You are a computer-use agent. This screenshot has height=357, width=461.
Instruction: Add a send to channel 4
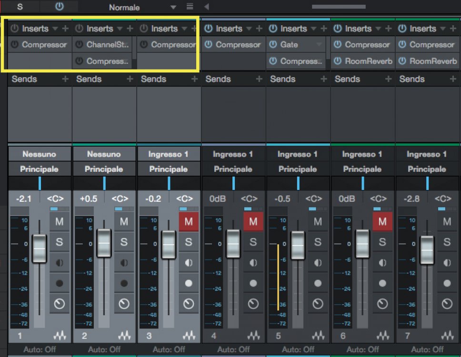coord(259,79)
